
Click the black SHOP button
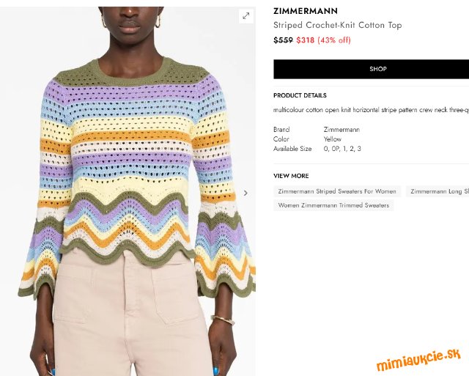pyautogui.click(x=372, y=69)
